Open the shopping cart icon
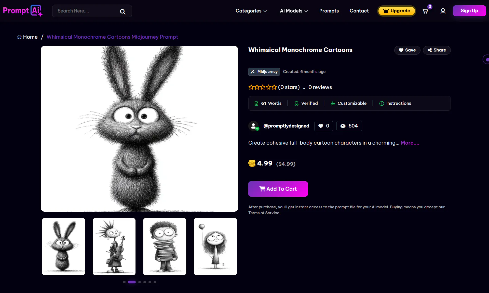 pos(425,11)
